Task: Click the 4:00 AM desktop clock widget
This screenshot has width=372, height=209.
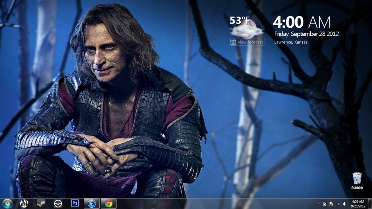Action: tap(302, 22)
